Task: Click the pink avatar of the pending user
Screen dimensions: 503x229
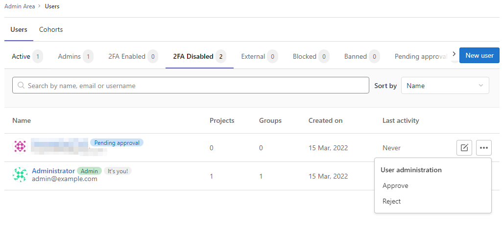Action: 20,146
